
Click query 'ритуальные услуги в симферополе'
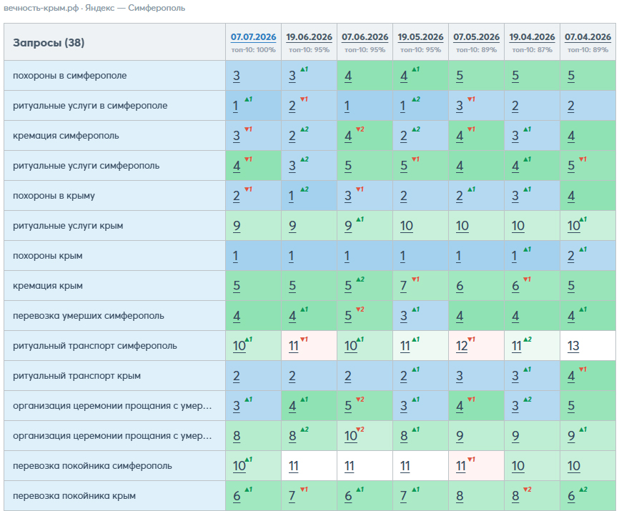click(90, 106)
